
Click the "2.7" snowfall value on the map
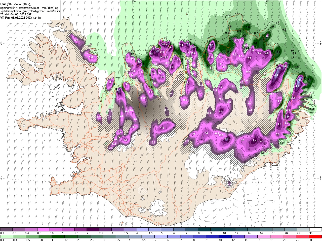(172, 67)
